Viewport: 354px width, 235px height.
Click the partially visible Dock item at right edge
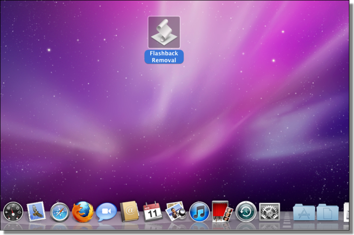click(x=346, y=212)
